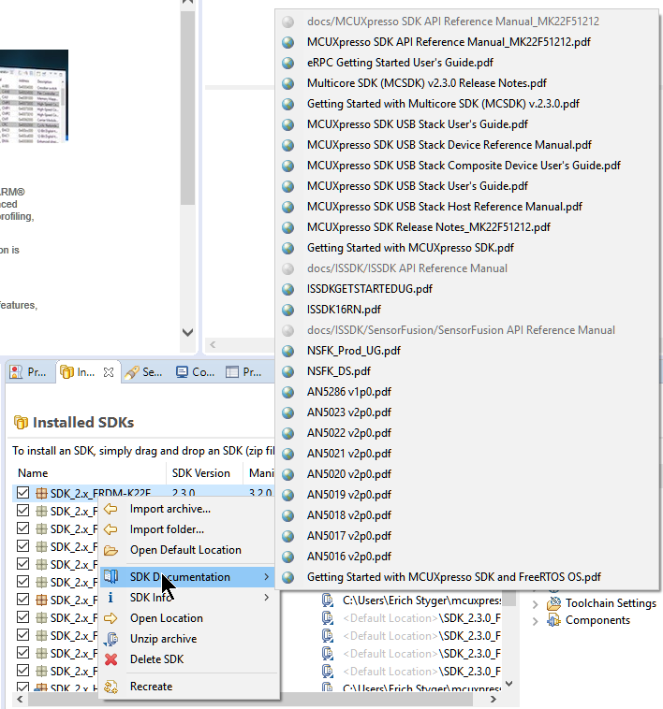Click red X Delete SDK icon
This screenshot has height=709, width=663.
110,659
